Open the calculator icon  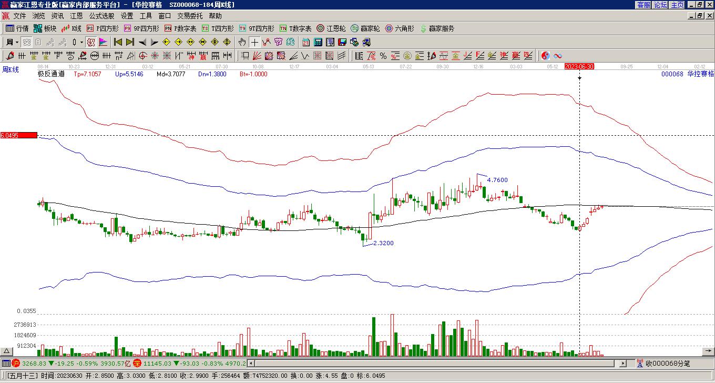(x=318, y=42)
